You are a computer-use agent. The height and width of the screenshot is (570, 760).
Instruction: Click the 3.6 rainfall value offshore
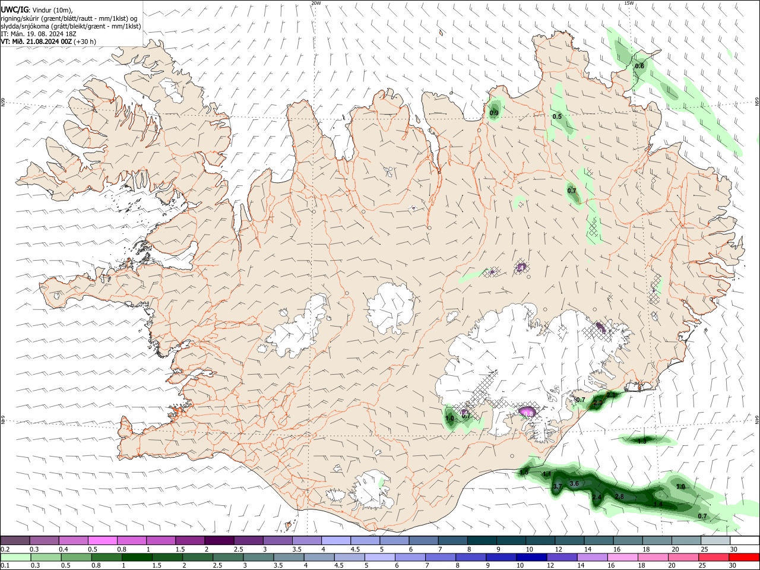(574, 484)
